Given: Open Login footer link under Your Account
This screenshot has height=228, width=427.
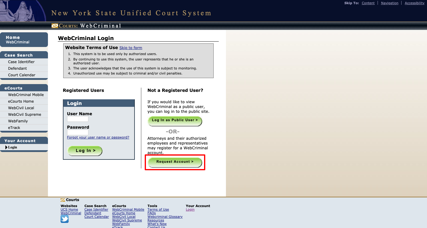Looking at the screenshot, I should [x=190, y=210].
